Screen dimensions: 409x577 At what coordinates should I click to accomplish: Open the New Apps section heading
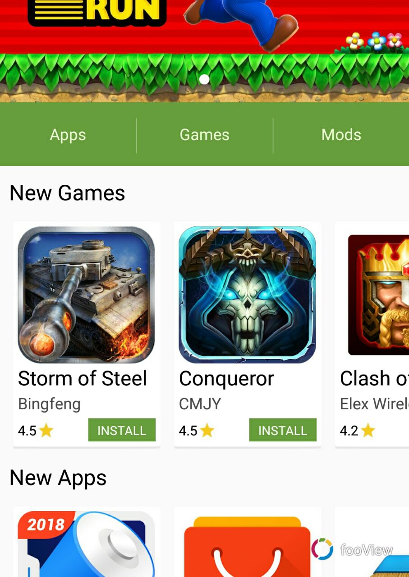pyautogui.click(x=58, y=478)
